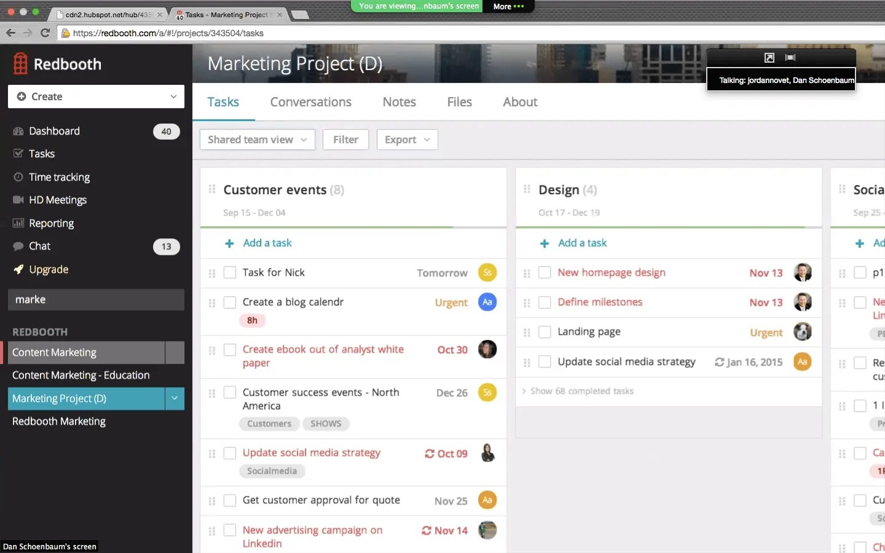This screenshot has width=885, height=553.
Task: Click the Time tracking clock icon
Action: coord(18,177)
